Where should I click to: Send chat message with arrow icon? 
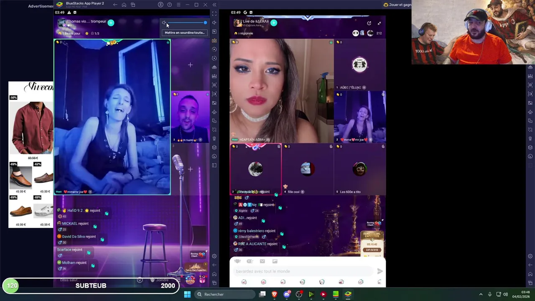click(380, 271)
